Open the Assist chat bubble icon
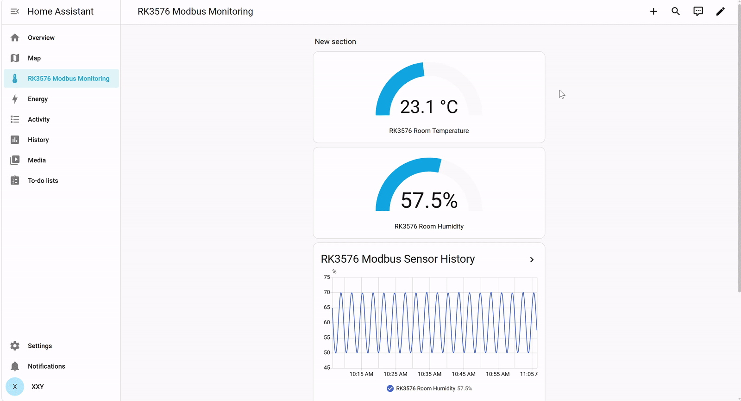The image size is (741, 401). [698, 12]
